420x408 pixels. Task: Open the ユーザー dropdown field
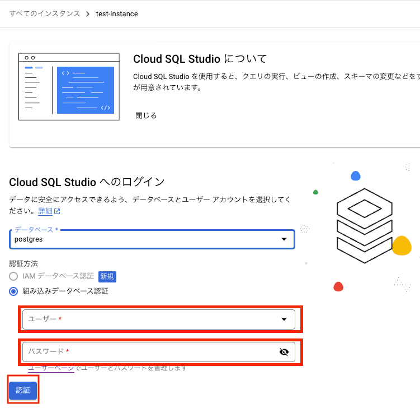tap(159, 319)
